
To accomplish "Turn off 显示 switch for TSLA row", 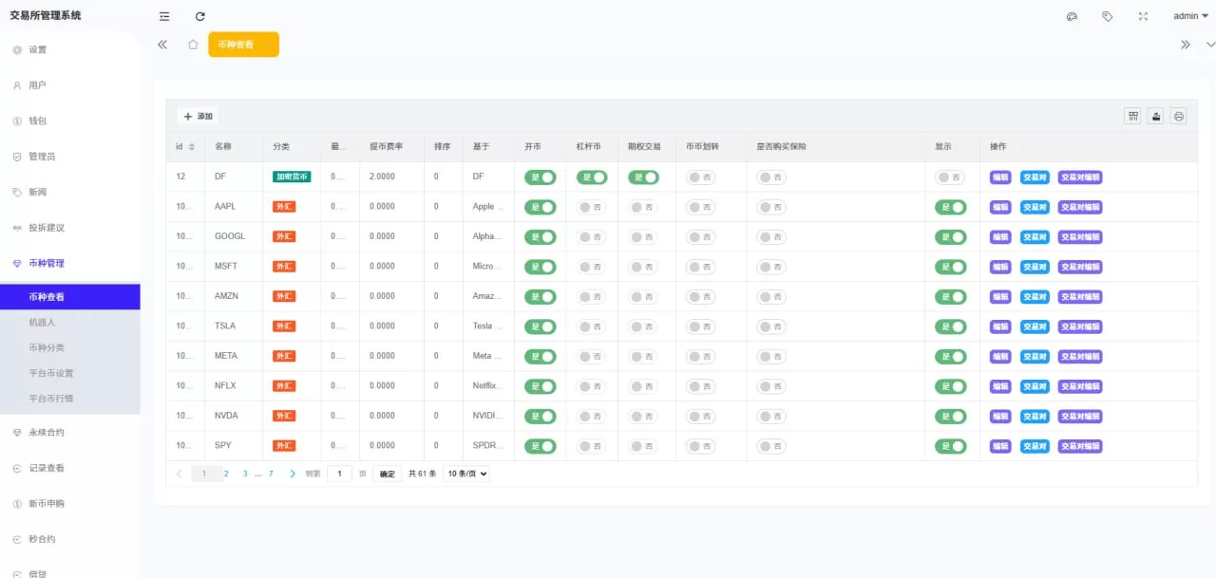I will (950, 326).
